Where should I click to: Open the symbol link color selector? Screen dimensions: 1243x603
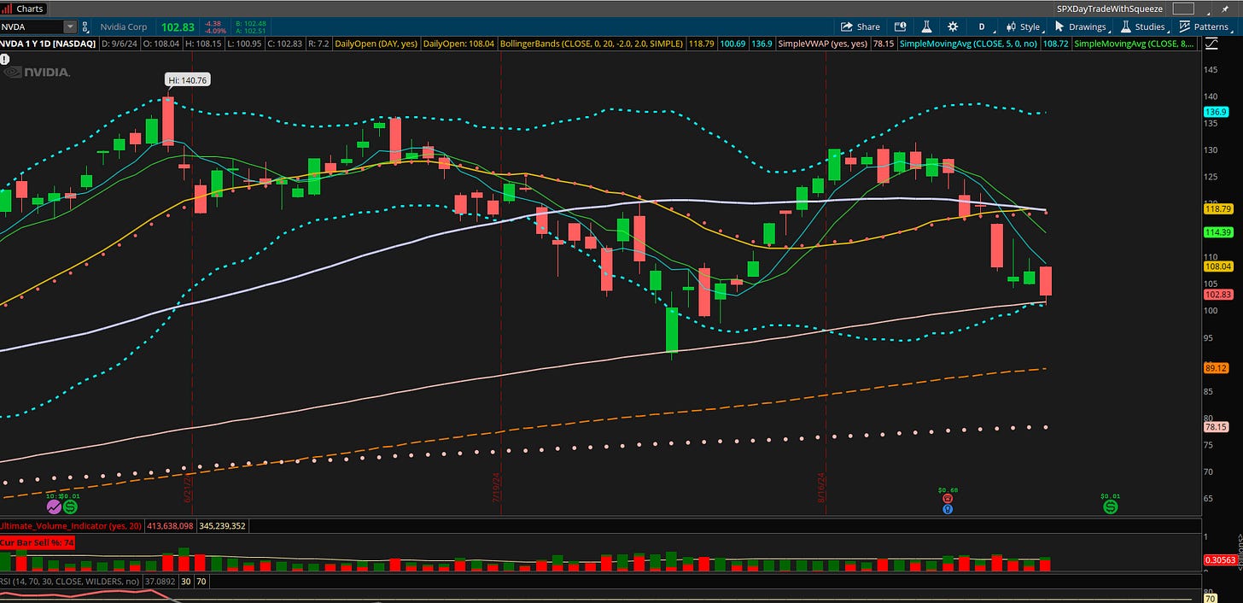(x=87, y=26)
